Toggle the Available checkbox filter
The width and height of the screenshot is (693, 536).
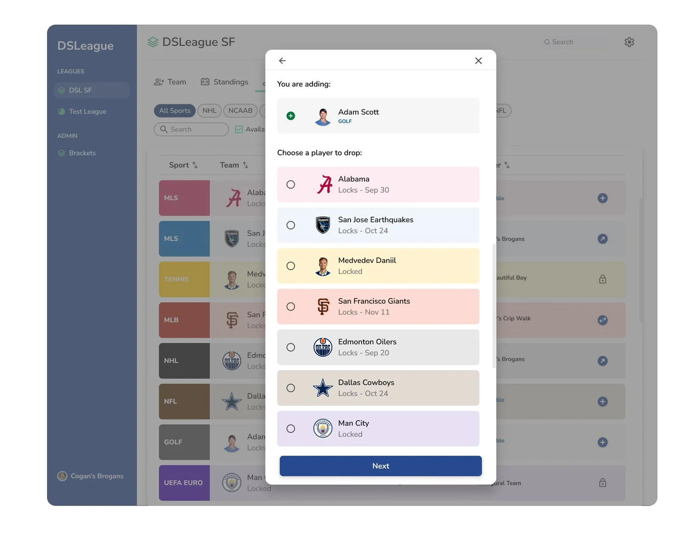point(239,129)
